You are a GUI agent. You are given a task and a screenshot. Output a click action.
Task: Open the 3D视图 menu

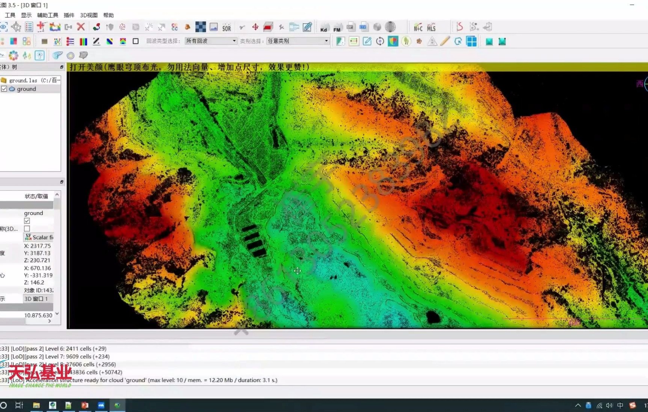point(89,15)
